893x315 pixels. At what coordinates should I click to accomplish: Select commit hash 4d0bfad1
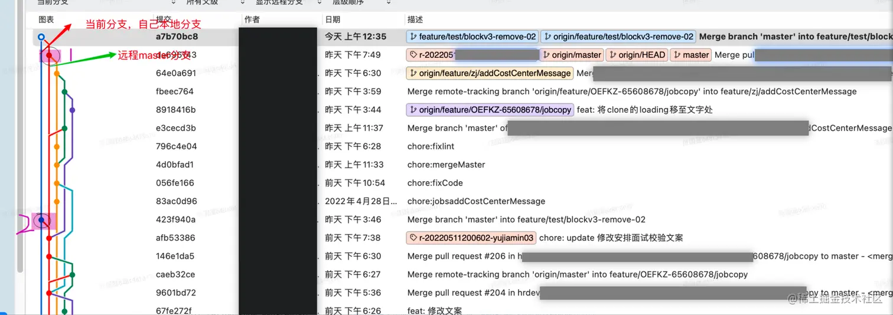175,165
